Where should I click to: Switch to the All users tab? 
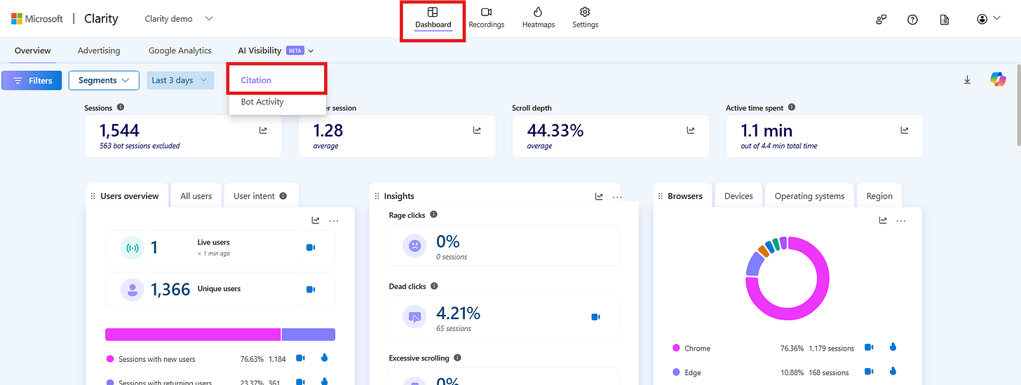pyautogui.click(x=196, y=196)
